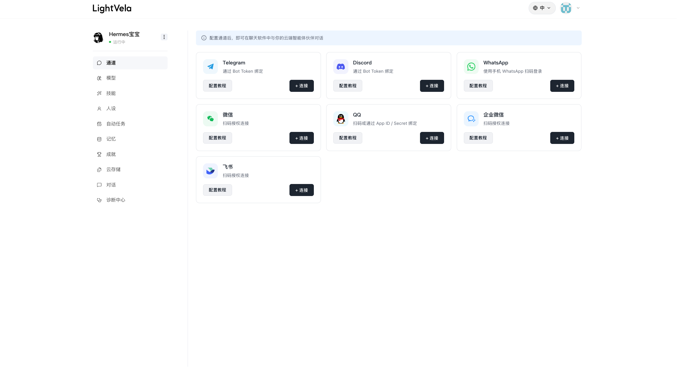Image resolution: width=678 pixels, height=372 pixels.
Task: Click the 通道 chat-bubble sidebar icon
Action: pyautogui.click(x=99, y=63)
